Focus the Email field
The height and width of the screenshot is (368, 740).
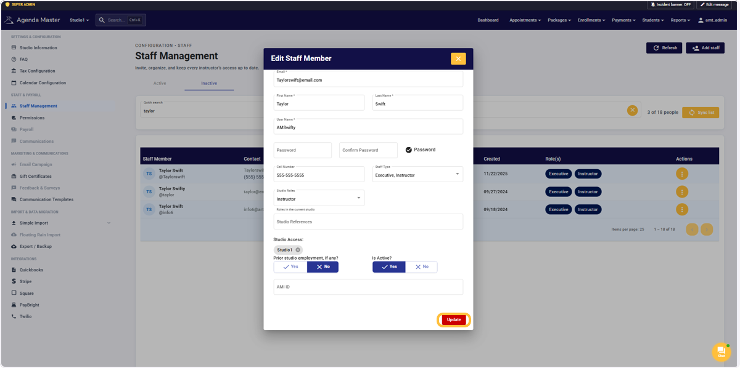tap(368, 79)
